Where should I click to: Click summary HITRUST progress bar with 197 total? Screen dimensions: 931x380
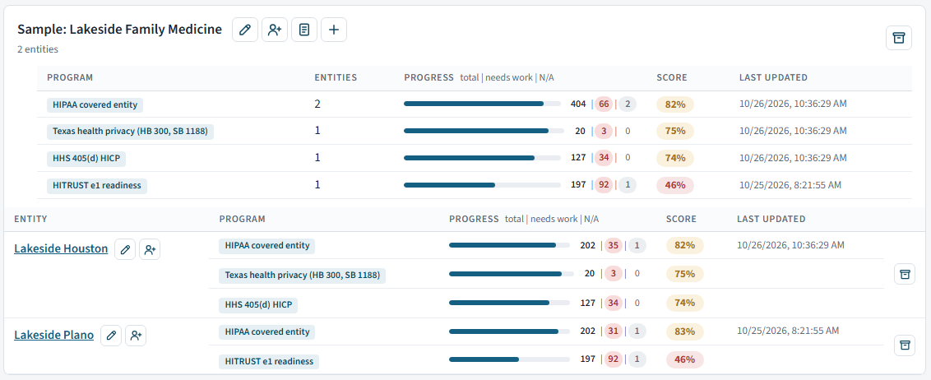point(482,185)
